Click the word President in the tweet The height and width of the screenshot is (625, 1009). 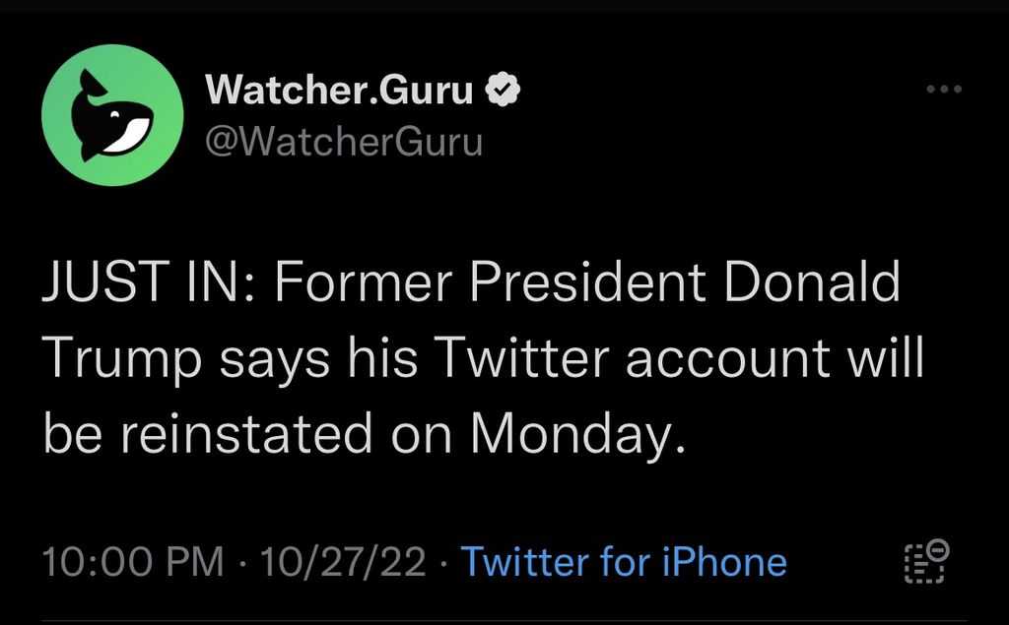click(587, 281)
